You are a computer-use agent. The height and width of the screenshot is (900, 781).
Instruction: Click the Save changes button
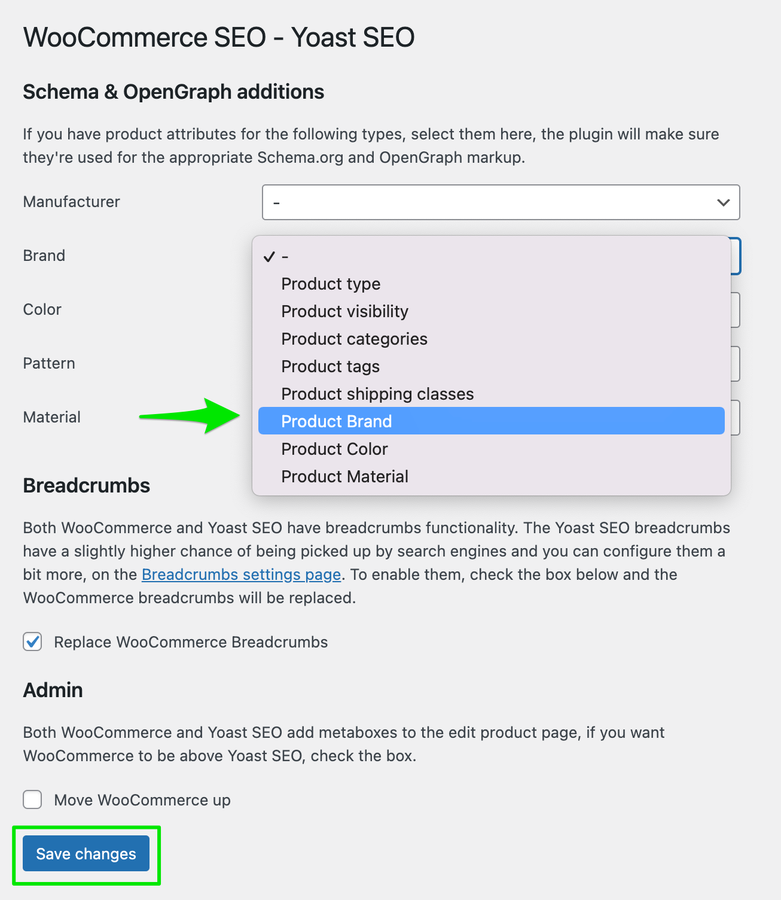pyautogui.click(x=86, y=853)
